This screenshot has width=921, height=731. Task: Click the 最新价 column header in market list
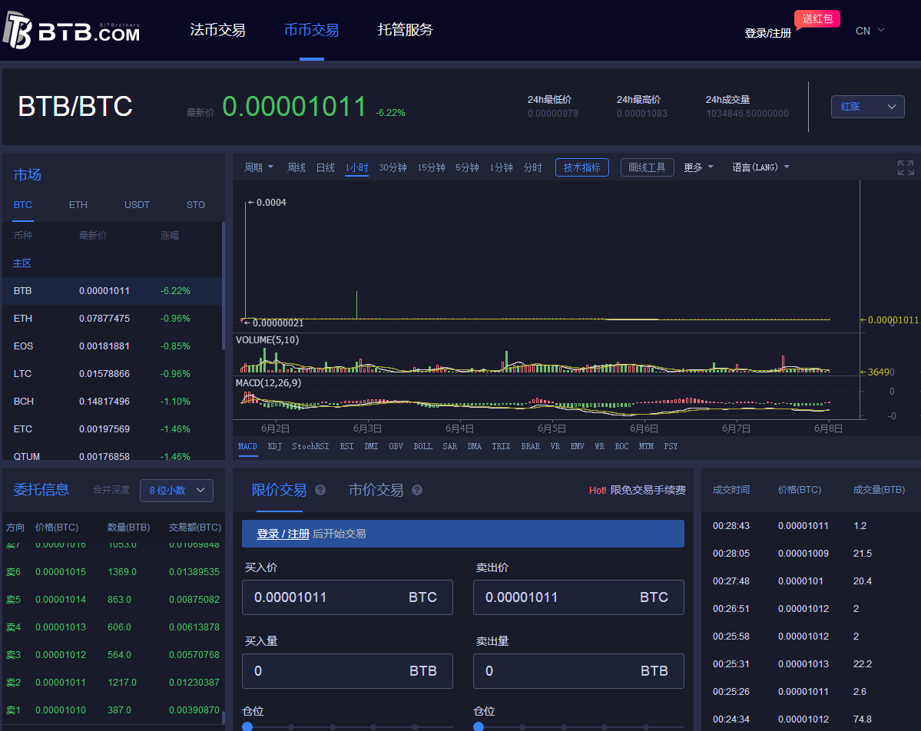click(93, 236)
